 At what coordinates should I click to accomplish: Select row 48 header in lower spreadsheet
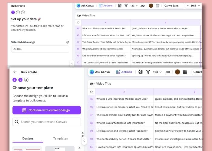click(x=91, y=123)
